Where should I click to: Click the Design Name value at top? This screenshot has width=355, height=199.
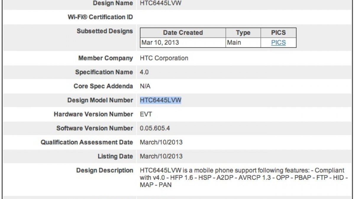point(160,3)
